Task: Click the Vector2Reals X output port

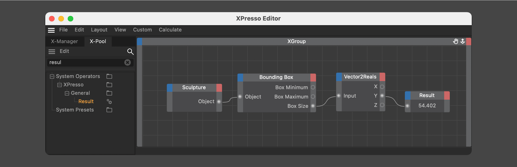Action: pos(382,87)
